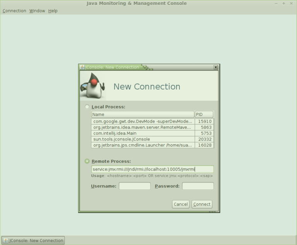Sort process table by PID column
Viewport: 297px width, 245px height.
click(x=204, y=114)
